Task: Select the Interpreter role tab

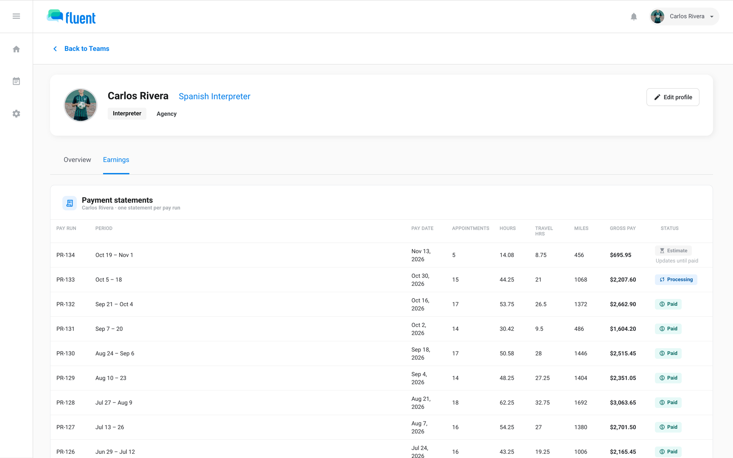Action: coord(127,114)
